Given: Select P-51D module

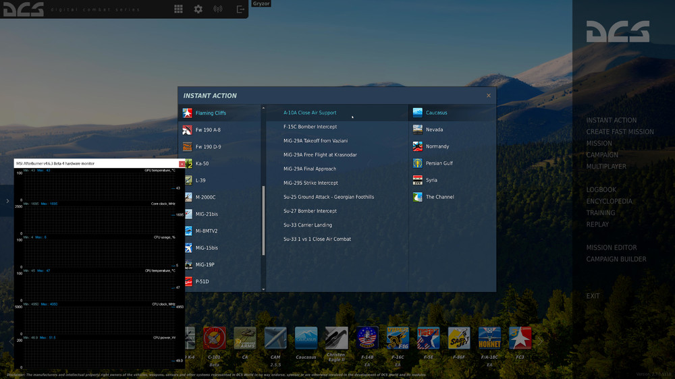Looking at the screenshot, I should (x=223, y=281).
